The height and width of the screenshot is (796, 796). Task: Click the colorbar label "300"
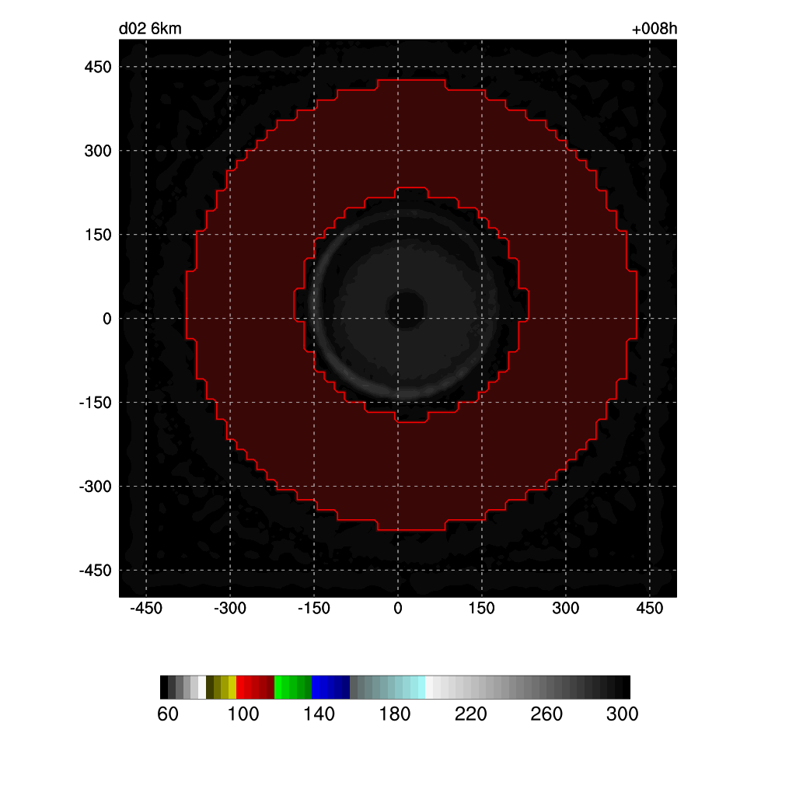coord(623,714)
